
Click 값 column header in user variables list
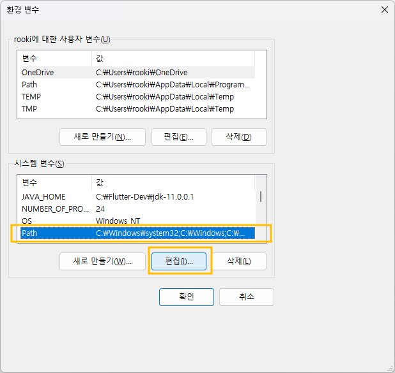coord(173,58)
